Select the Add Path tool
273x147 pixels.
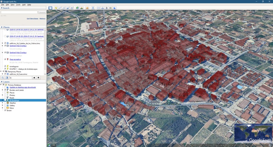pyautogui.click(x=64, y=8)
